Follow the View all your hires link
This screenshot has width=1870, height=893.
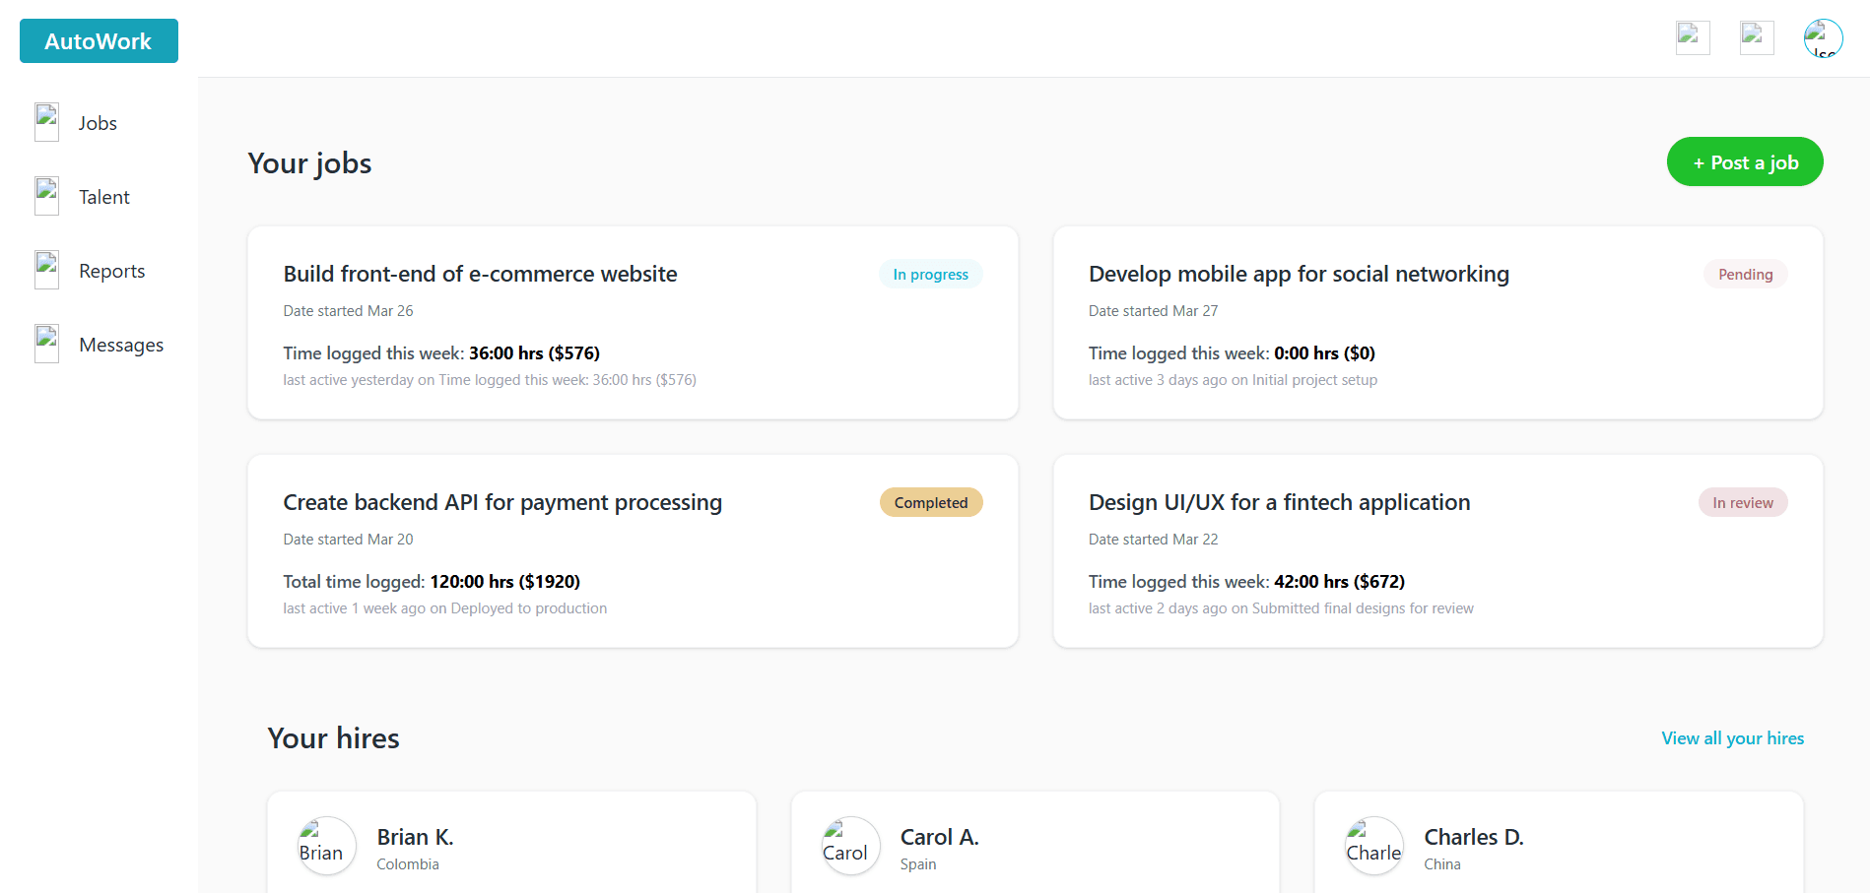(x=1732, y=738)
